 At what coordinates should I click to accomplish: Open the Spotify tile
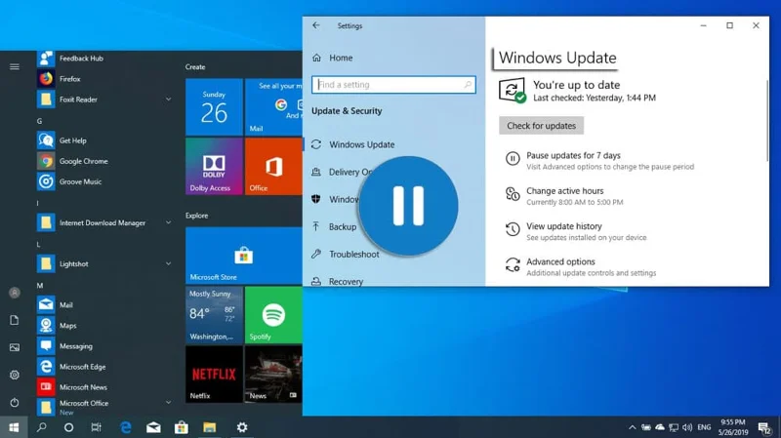(273, 314)
